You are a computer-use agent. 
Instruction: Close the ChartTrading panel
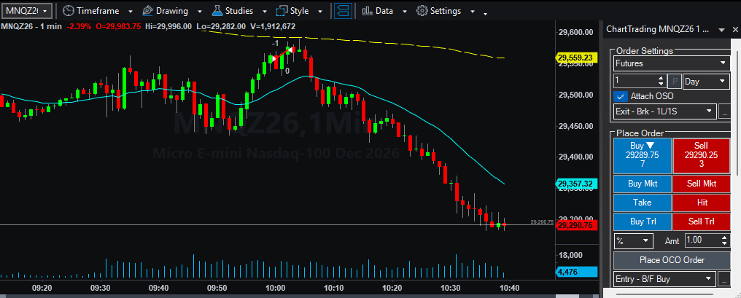tap(734, 30)
